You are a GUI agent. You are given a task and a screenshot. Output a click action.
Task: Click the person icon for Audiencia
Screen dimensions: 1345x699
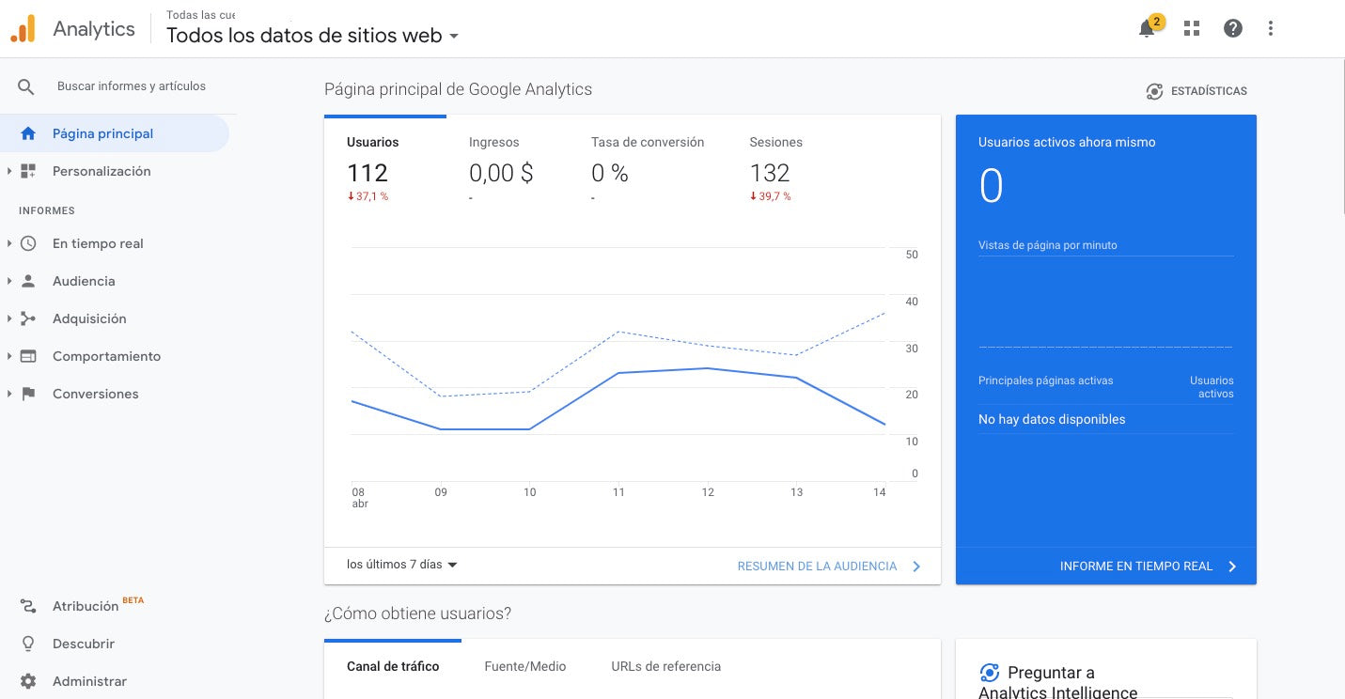pyautogui.click(x=28, y=281)
